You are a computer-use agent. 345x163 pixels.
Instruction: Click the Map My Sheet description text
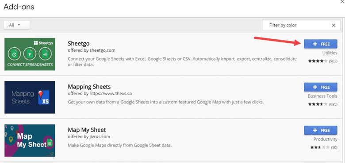click(119, 145)
